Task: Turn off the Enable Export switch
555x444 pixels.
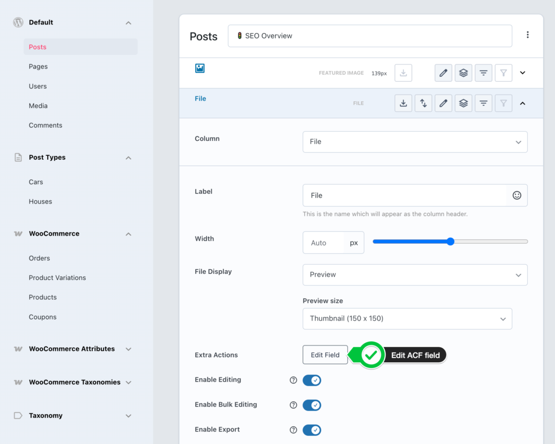Action: click(x=312, y=430)
